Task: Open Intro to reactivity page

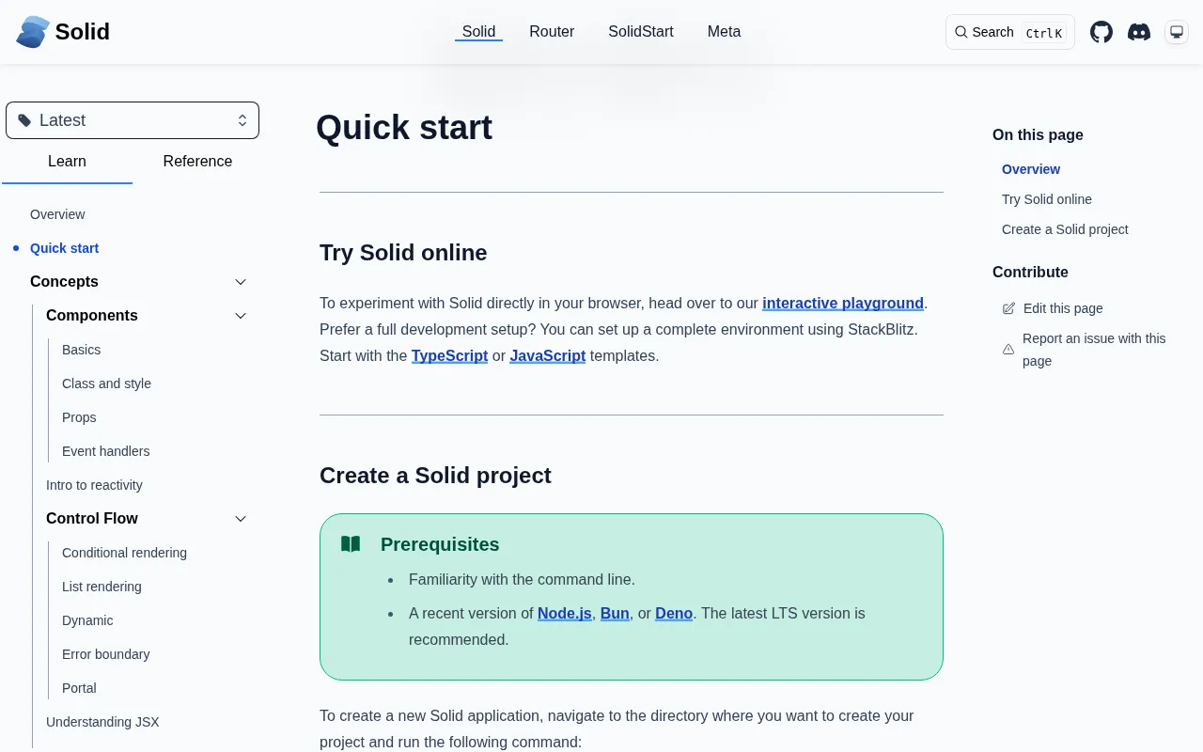Action: point(94,485)
